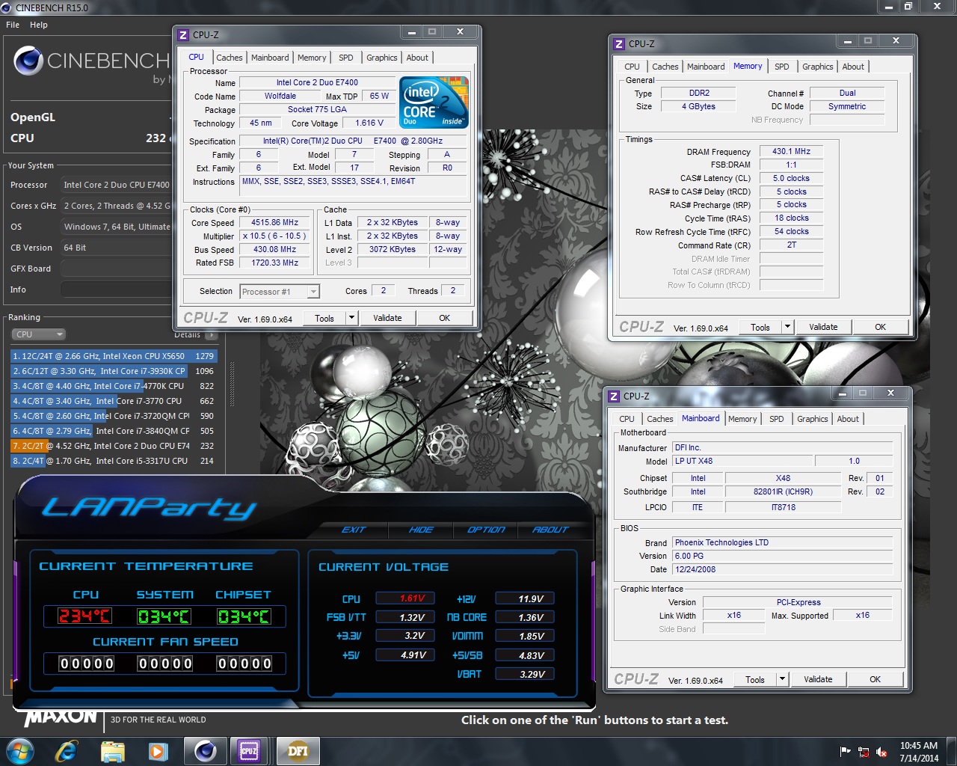Switch to Mainboard tab in CPU-Z CPU window
This screenshot has height=766, width=957.
click(270, 58)
